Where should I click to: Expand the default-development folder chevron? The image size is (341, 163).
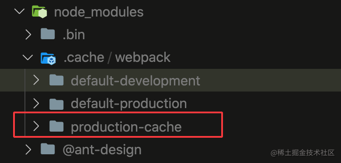[36, 80]
